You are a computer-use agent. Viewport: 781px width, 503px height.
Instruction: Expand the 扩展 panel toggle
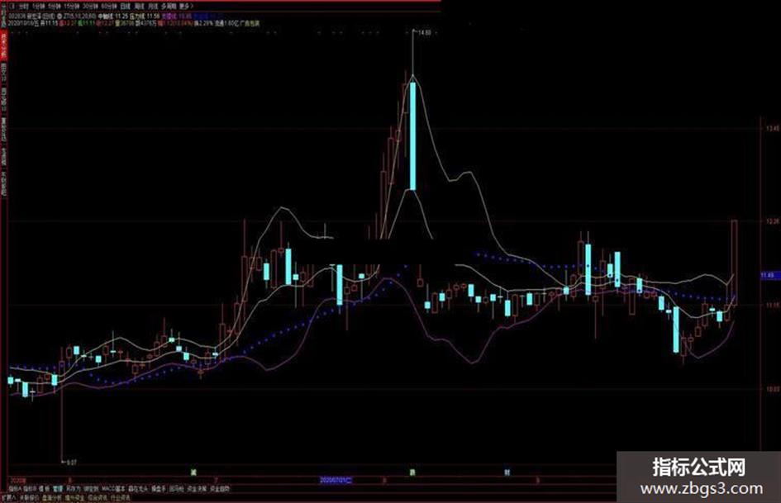coord(8,497)
